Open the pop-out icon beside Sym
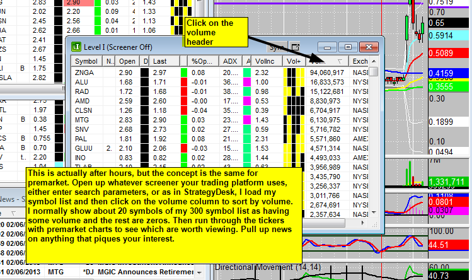 (x=296, y=47)
